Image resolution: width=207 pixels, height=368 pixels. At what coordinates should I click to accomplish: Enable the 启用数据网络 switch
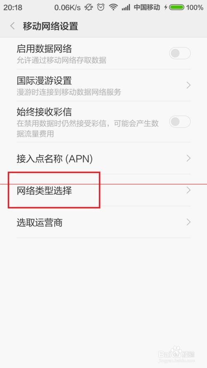180,53
